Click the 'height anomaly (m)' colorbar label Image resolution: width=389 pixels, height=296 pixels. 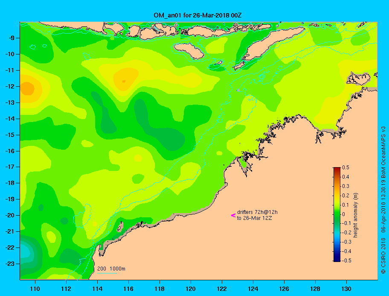pos(355,215)
